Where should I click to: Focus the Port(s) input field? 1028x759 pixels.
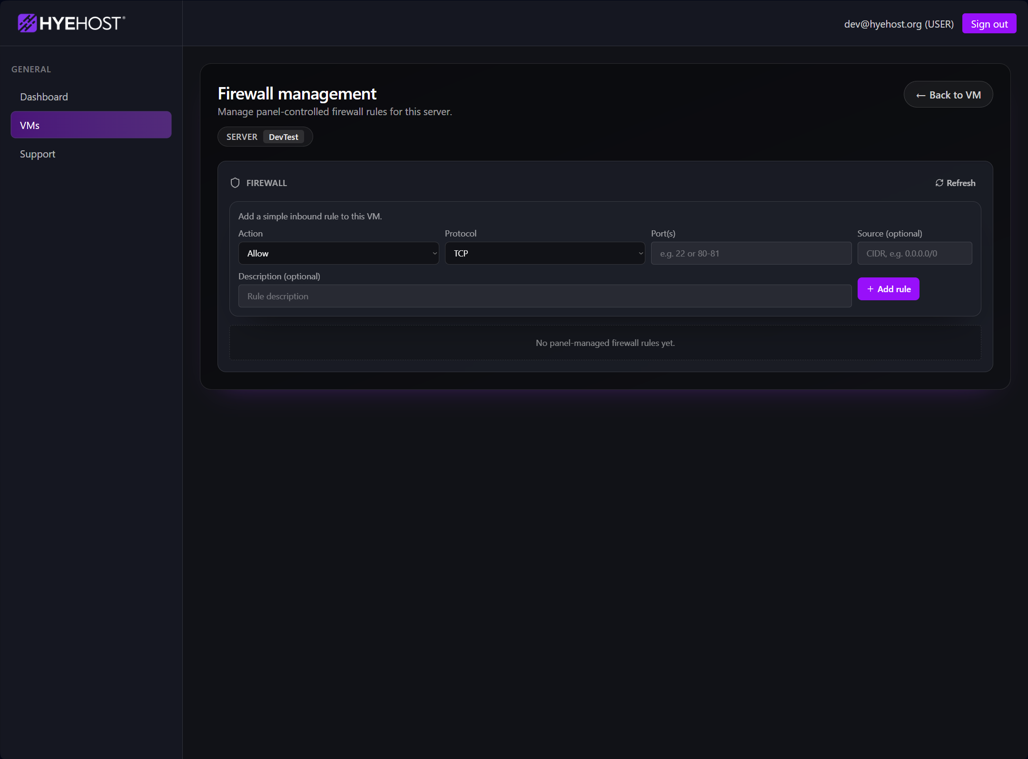point(751,253)
